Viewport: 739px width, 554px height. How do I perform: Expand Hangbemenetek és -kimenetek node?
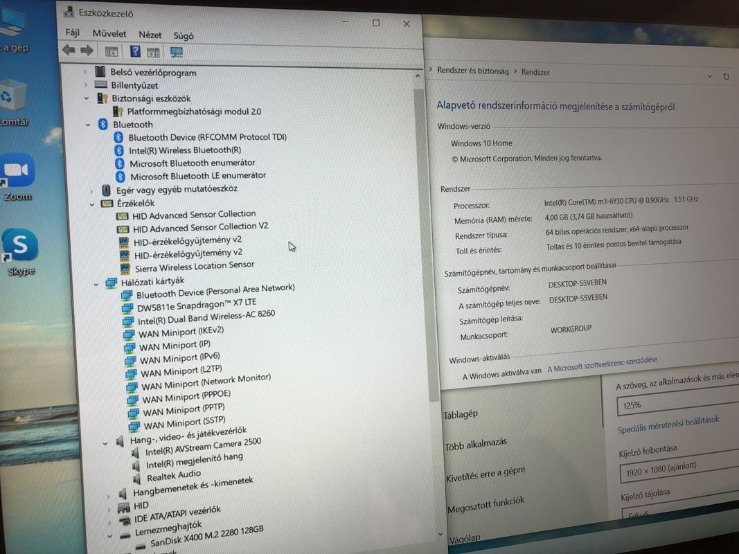click(x=107, y=496)
